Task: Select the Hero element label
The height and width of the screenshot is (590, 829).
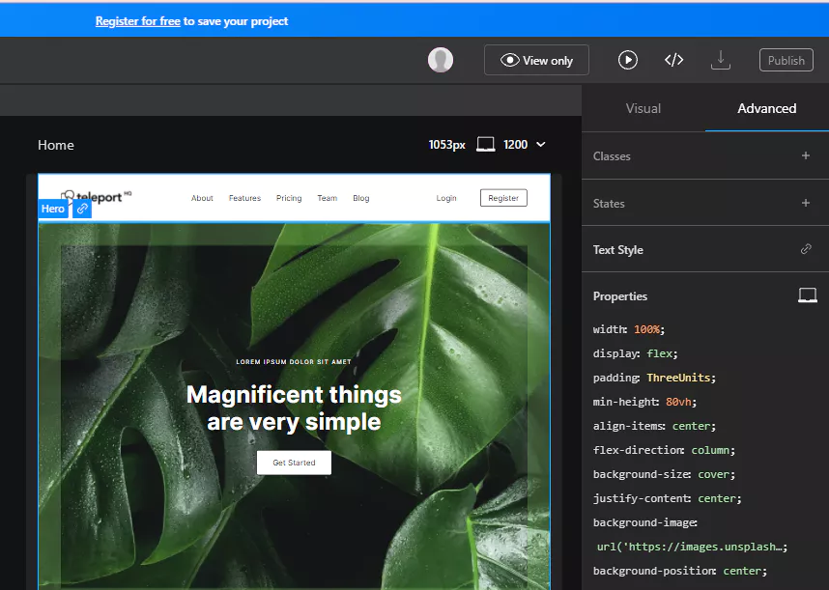Action: (x=53, y=209)
